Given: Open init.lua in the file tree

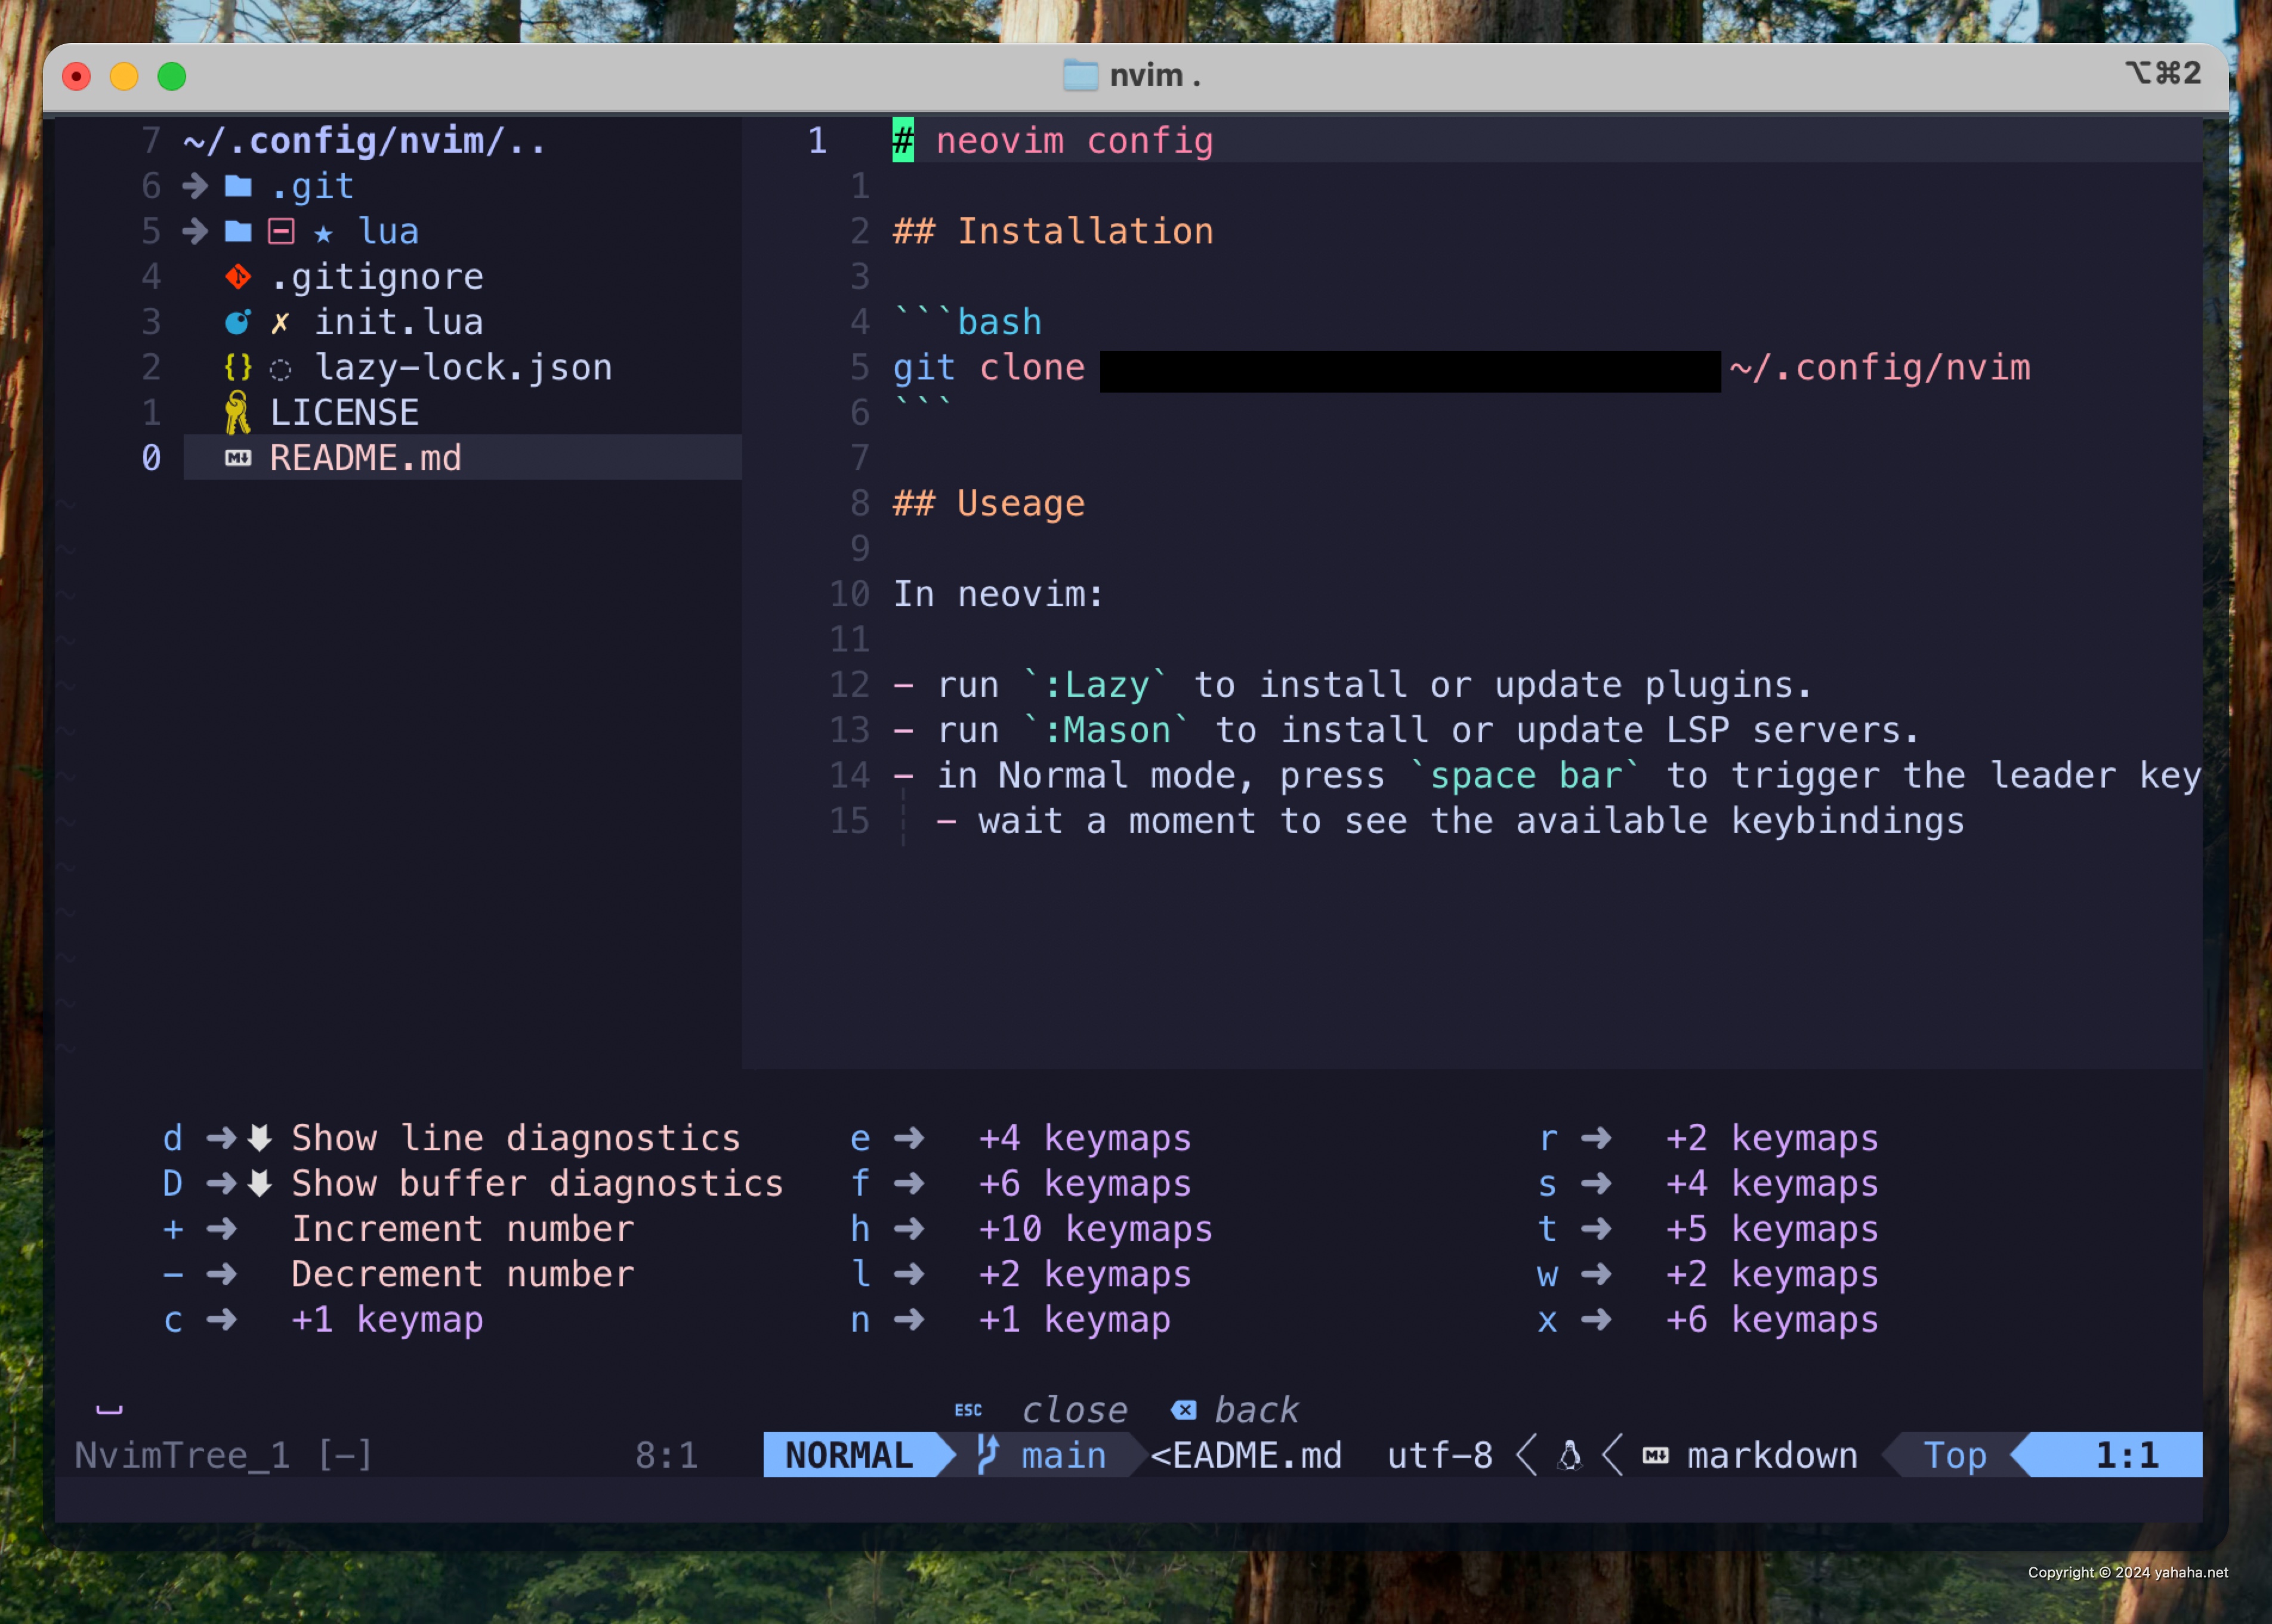Looking at the screenshot, I should click(x=399, y=322).
